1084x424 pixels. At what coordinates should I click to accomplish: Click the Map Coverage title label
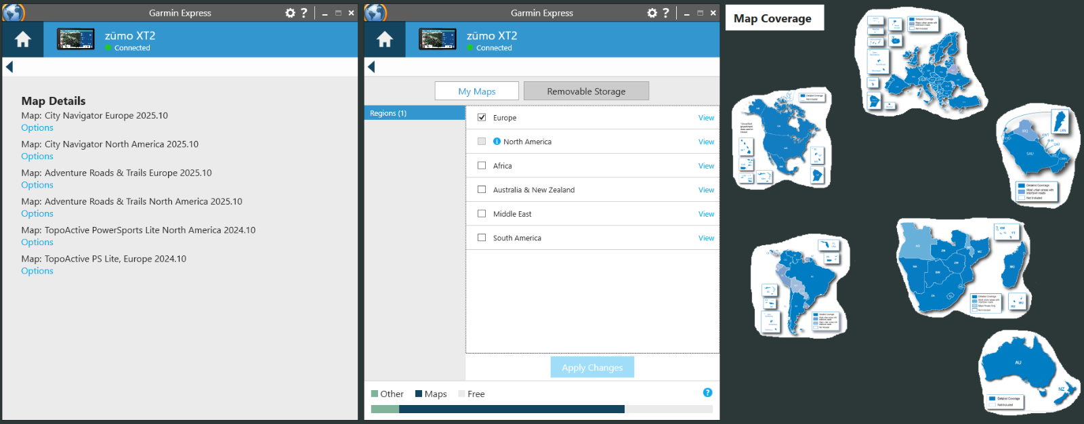tap(773, 18)
